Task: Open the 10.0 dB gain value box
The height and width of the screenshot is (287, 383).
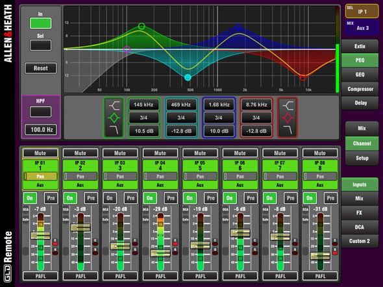Action: 219,131
